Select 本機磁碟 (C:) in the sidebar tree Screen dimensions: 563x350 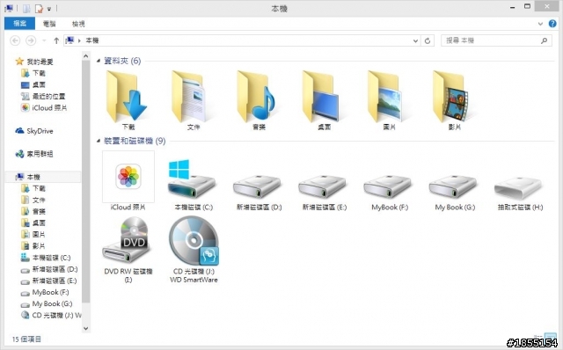(x=51, y=258)
